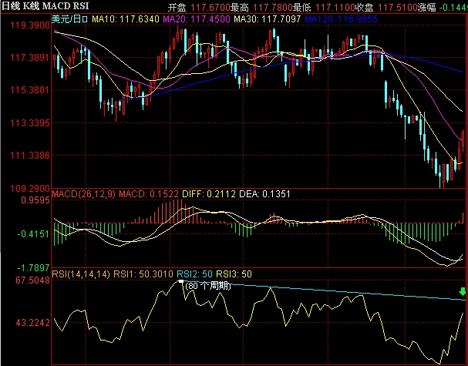Select the white trendline start marker in RSI
The height and width of the screenshot is (366, 468).
click(181, 281)
